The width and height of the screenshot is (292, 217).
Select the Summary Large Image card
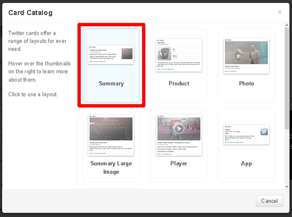pyautogui.click(x=111, y=146)
